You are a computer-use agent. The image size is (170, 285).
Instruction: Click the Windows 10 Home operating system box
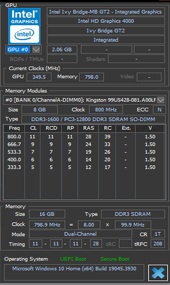coord(74,272)
